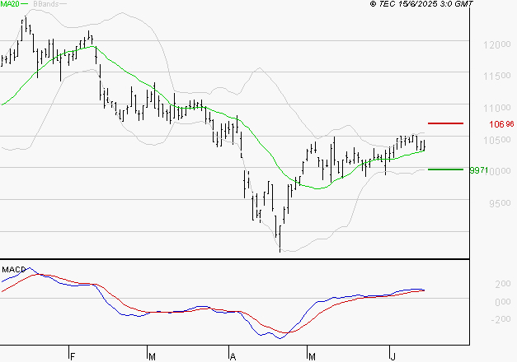Click the -200 MACD axis label
Screen dimensions: 517x362
(501, 319)
